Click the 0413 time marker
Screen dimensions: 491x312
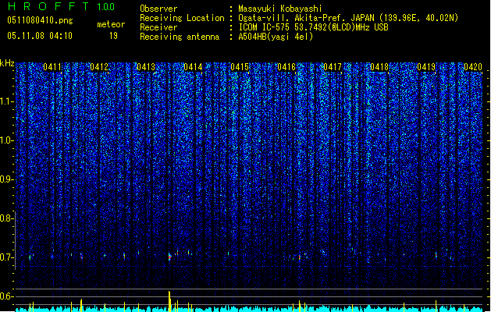click(146, 67)
